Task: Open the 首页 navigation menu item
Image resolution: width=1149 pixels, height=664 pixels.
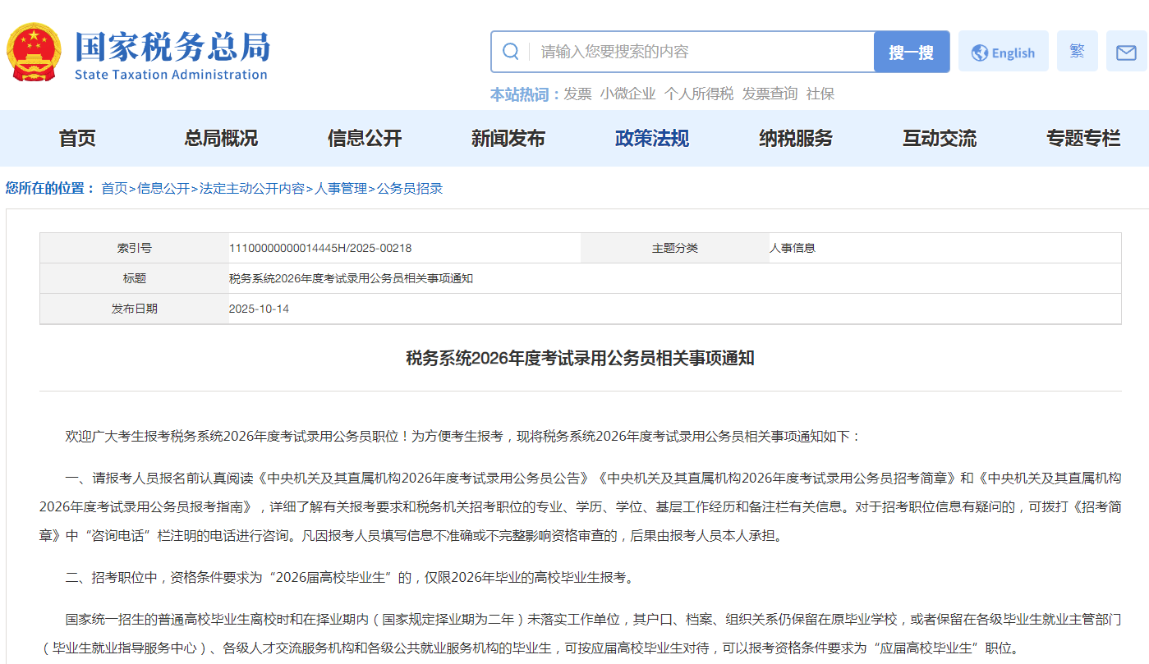Action: tap(77, 139)
